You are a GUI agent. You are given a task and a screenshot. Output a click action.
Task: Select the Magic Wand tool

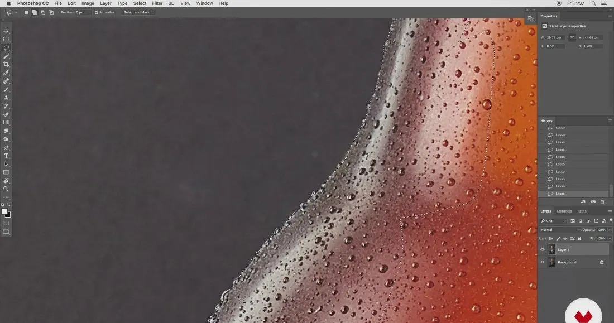[x=6, y=56]
